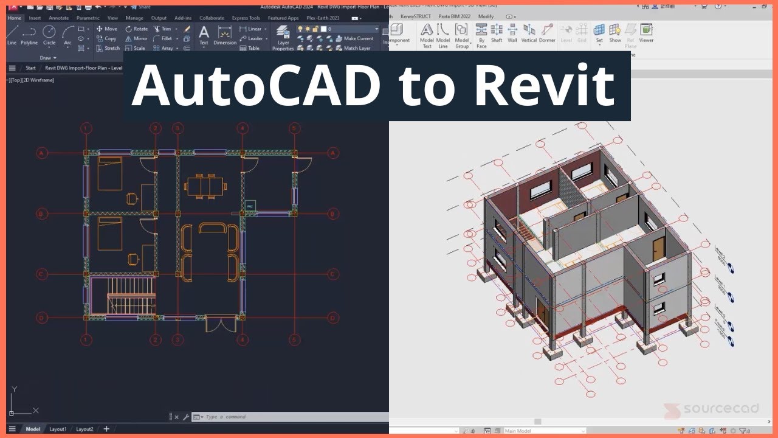This screenshot has height=438, width=778.
Task: Switch to the Layout1 tab
Action: point(58,429)
